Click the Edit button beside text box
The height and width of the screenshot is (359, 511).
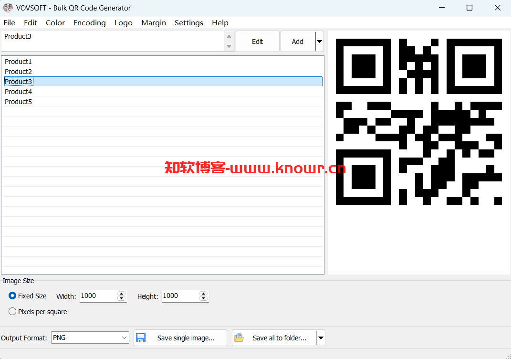click(x=258, y=42)
